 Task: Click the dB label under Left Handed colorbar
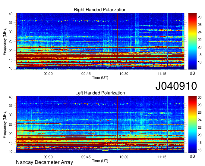pyautogui.click(x=192, y=156)
